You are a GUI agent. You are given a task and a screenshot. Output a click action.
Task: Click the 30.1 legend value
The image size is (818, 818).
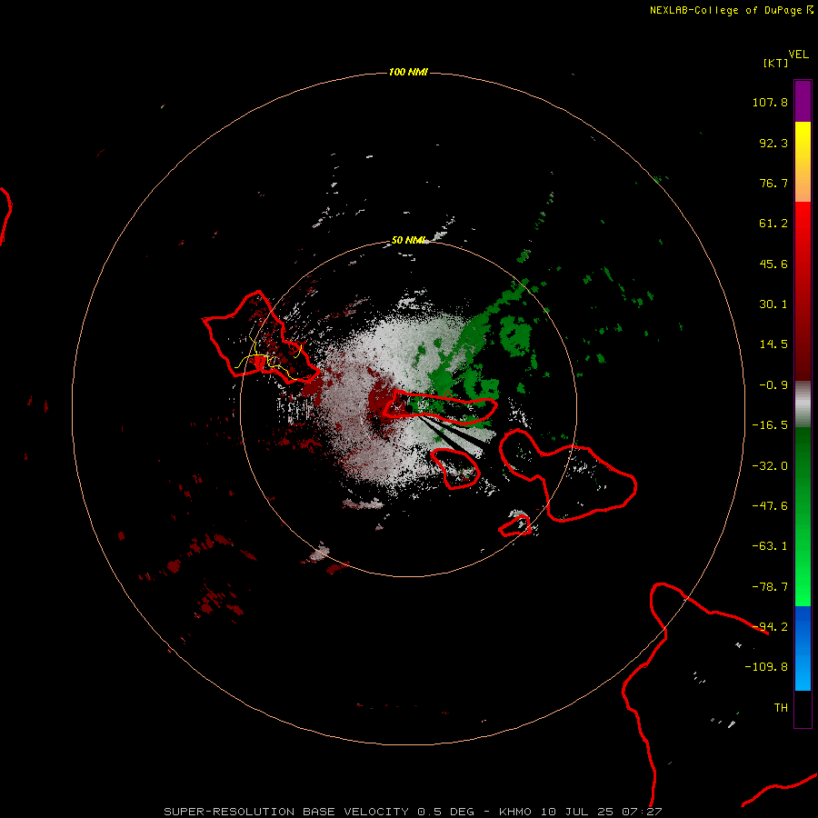pyautogui.click(x=773, y=304)
